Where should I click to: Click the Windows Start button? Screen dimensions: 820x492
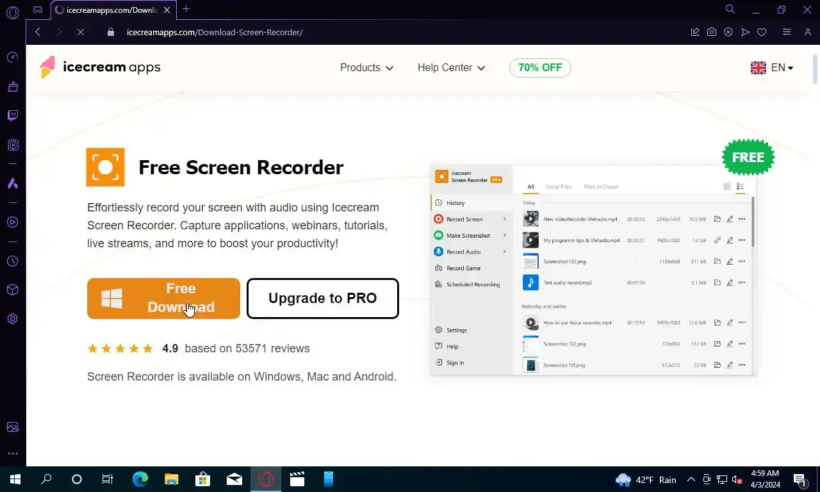[15, 479]
